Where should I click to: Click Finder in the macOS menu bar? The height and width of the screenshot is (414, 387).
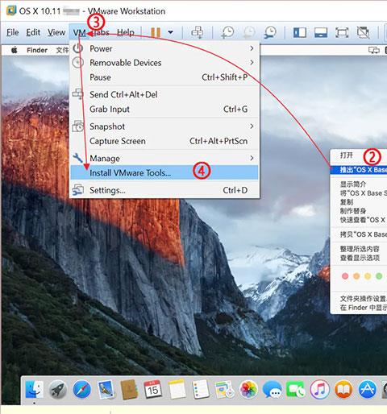37,50
